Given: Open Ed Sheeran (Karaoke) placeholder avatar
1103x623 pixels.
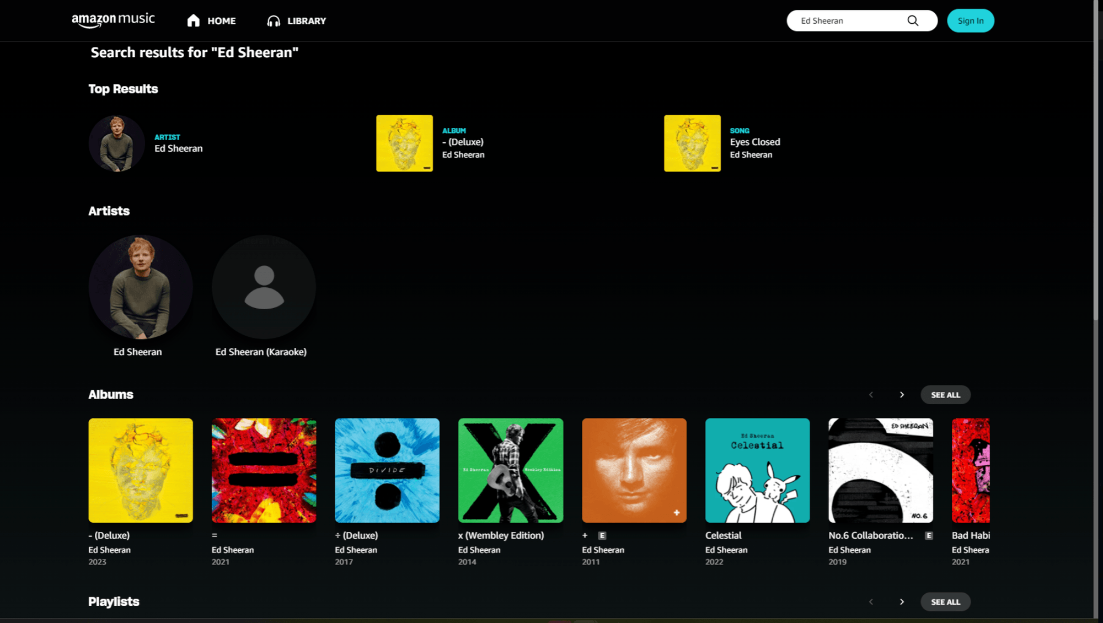Looking at the screenshot, I should [264, 287].
